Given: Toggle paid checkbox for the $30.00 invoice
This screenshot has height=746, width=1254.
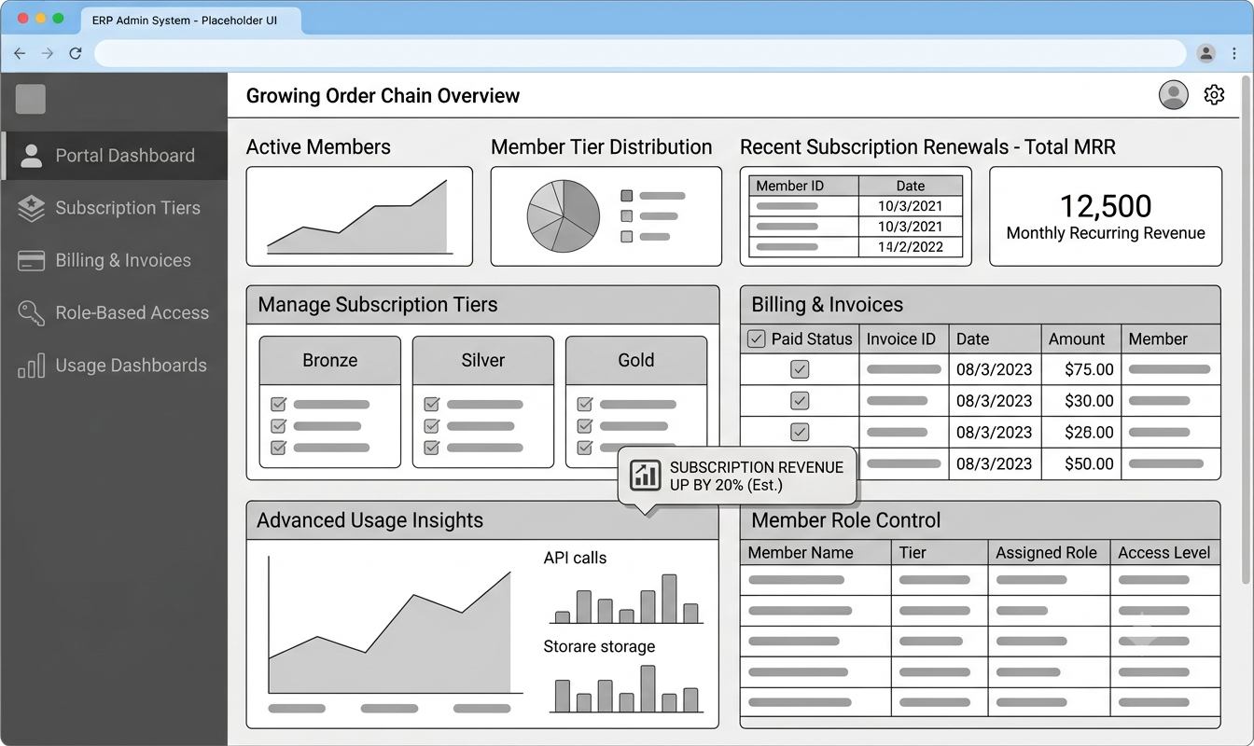Looking at the screenshot, I should point(800,401).
